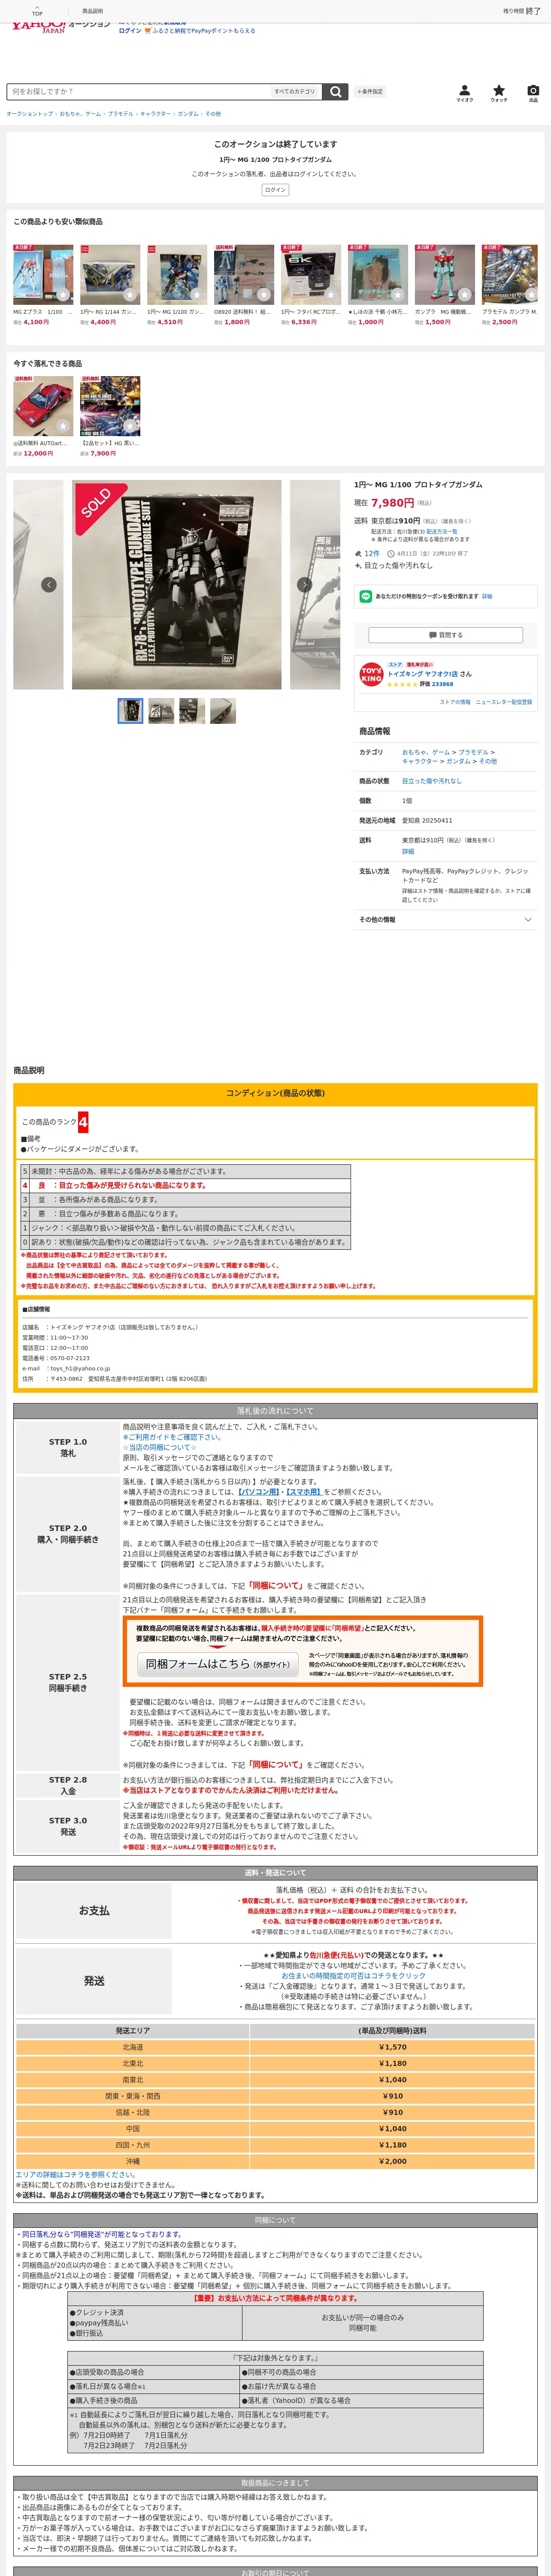Screen dimensions: 551x2576
Task: Click the 質問する button
Action: pos(445,635)
